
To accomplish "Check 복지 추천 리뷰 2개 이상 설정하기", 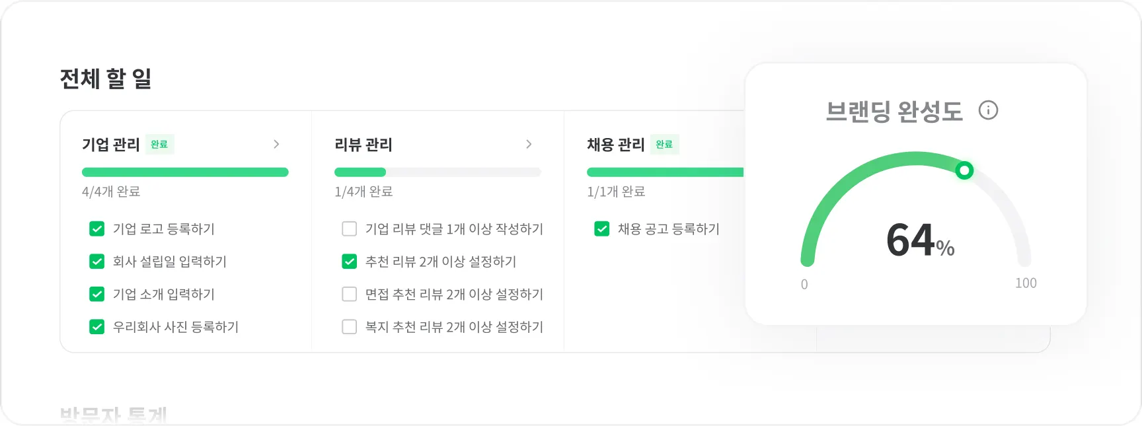I will [350, 327].
